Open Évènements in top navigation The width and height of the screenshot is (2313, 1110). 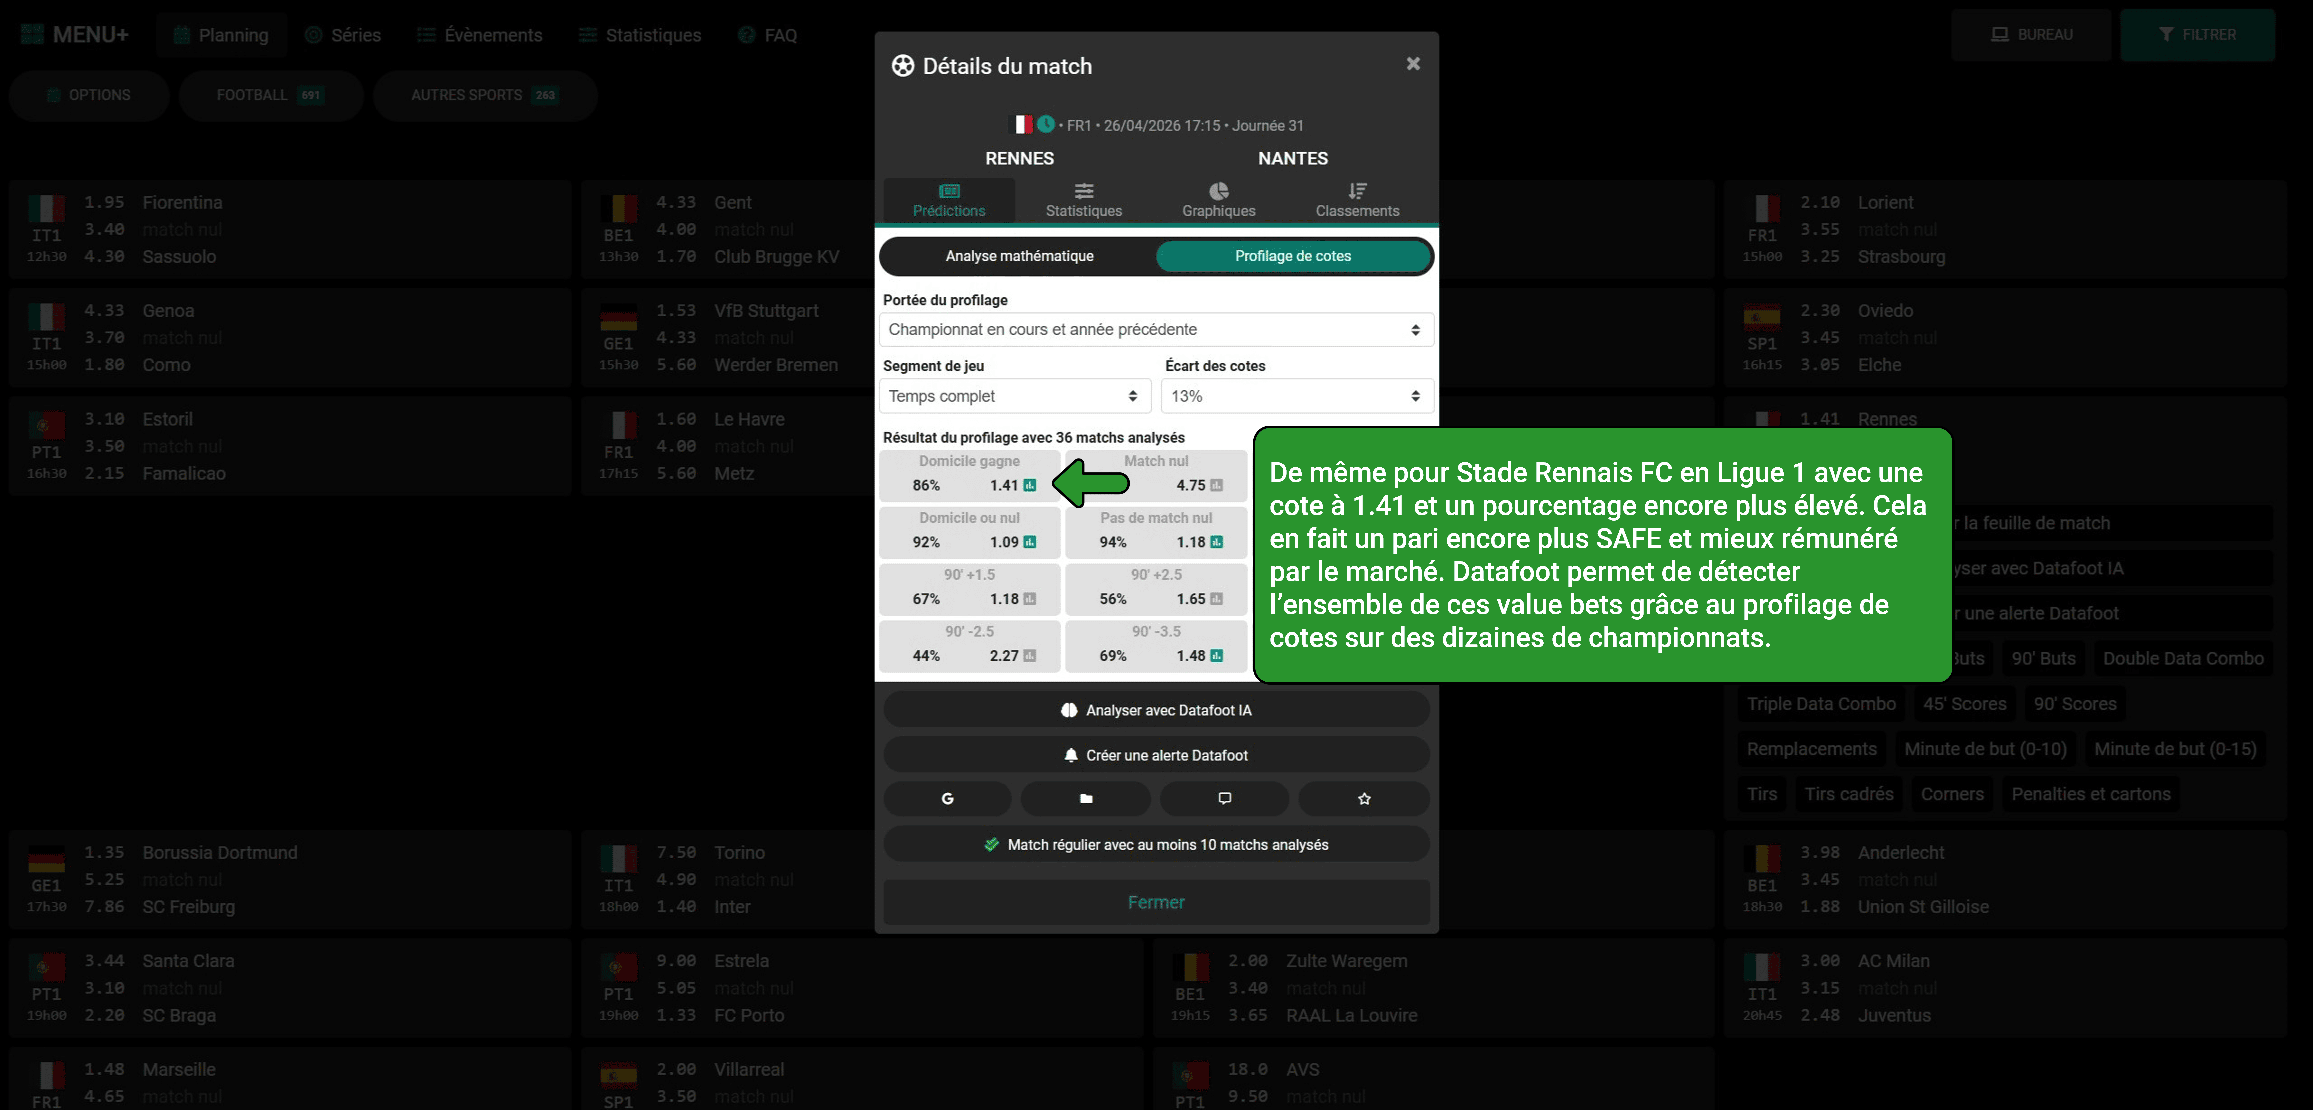(x=480, y=35)
